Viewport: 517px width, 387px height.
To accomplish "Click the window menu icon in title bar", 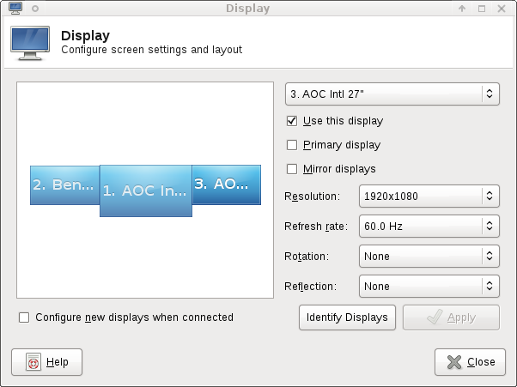I will pyautogui.click(x=15, y=9).
